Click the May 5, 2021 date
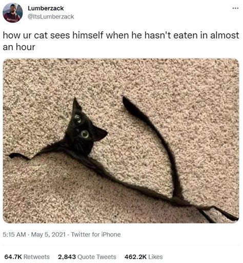 (48, 234)
